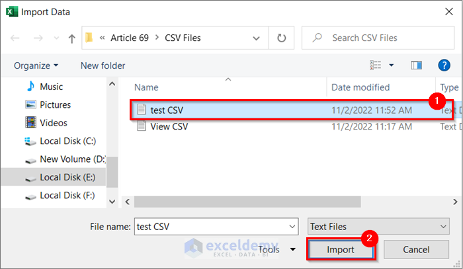Select the View CSV file
Screen dimensions: 463x269
[x=169, y=126]
